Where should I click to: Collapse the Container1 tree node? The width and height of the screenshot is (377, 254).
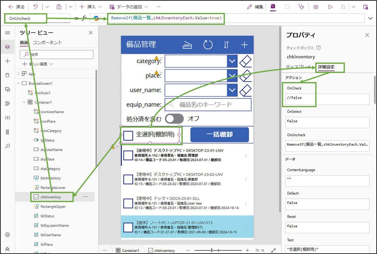coord(24,102)
